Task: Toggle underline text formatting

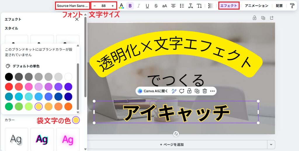Action: click(147, 6)
